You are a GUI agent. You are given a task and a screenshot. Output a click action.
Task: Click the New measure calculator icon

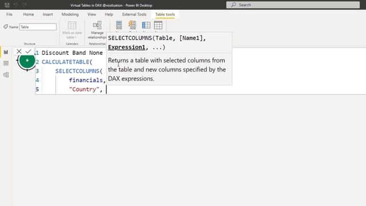point(119,25)
